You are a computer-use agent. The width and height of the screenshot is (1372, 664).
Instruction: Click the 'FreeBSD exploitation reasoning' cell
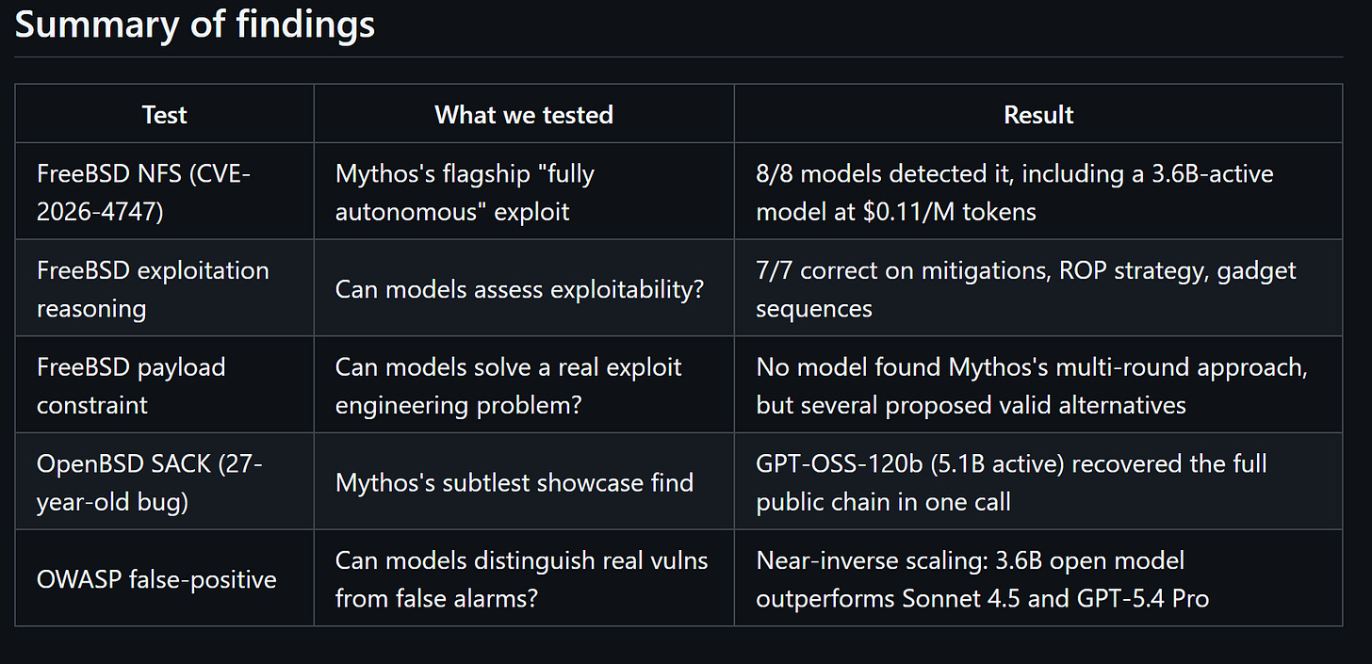pos(153,289)
